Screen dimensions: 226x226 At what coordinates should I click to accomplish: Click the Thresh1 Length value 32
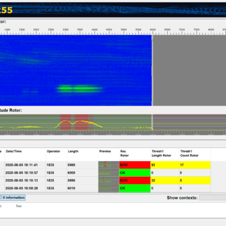point(153,180)
